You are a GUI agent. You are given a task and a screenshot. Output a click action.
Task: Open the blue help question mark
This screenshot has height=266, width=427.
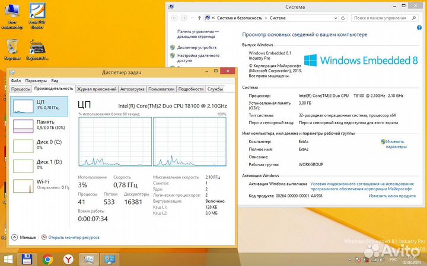coord(419,28)
